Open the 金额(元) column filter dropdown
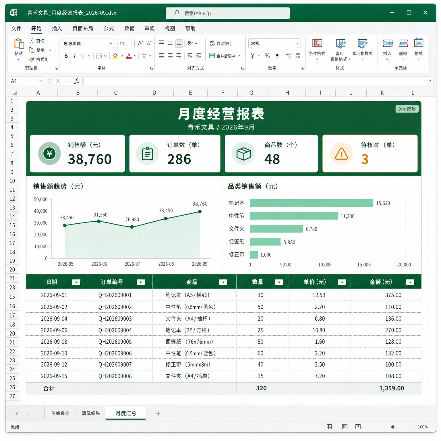 coord(410,282)
